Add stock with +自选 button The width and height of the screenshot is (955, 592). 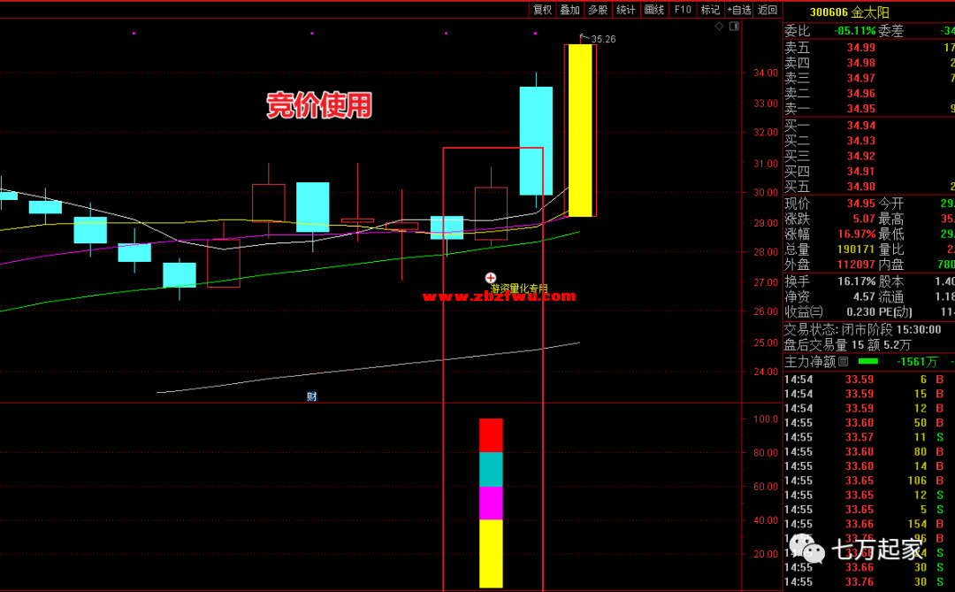(x=739, y=10)
